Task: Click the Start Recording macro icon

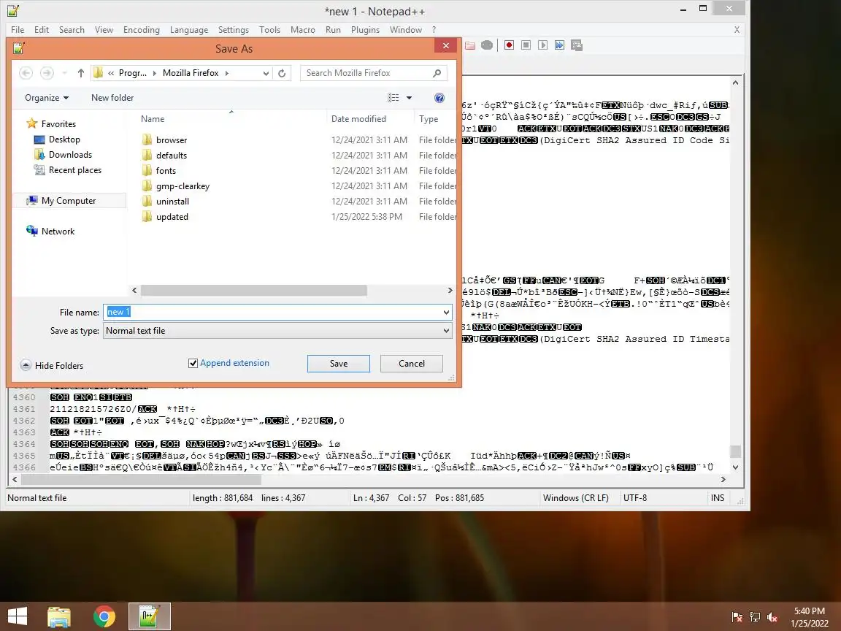Action: (x=509, y=45)
